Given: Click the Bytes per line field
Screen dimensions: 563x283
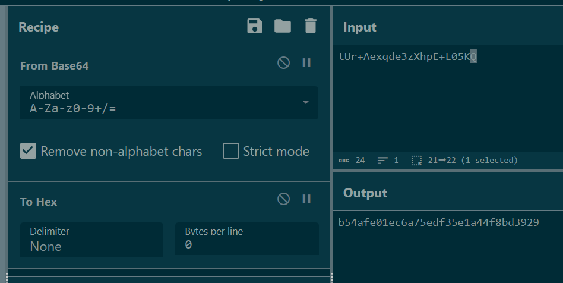Looking at the screenshot, I should [x=247, y=240].
